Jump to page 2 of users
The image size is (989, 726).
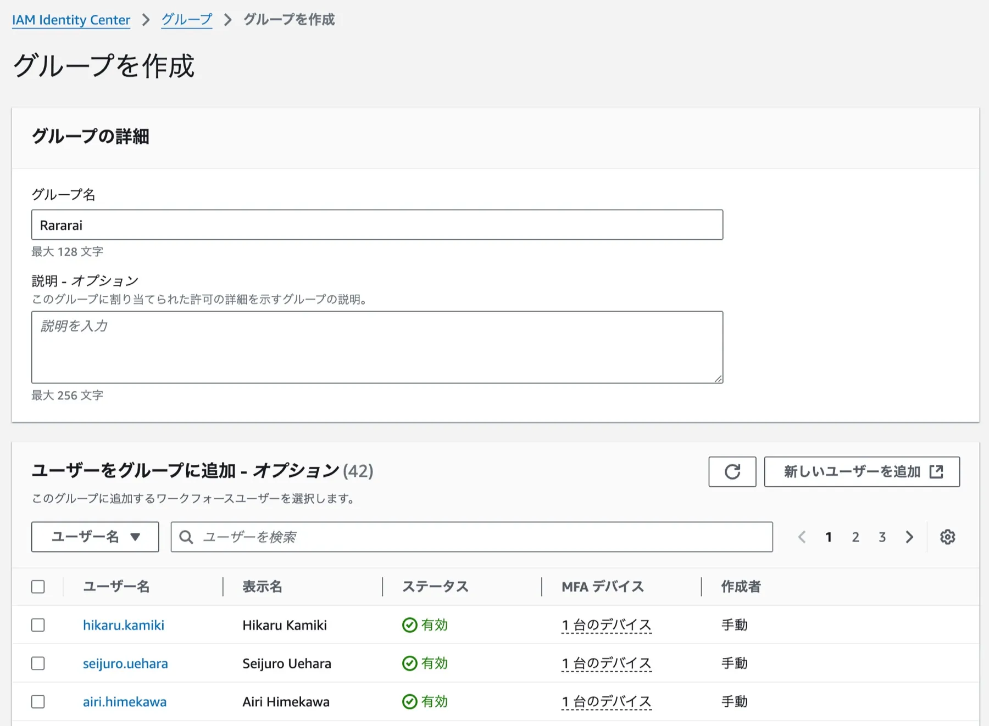point(855,537)
